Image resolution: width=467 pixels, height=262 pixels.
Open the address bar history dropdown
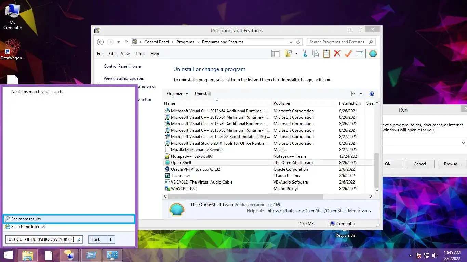[x=291, y=42]
